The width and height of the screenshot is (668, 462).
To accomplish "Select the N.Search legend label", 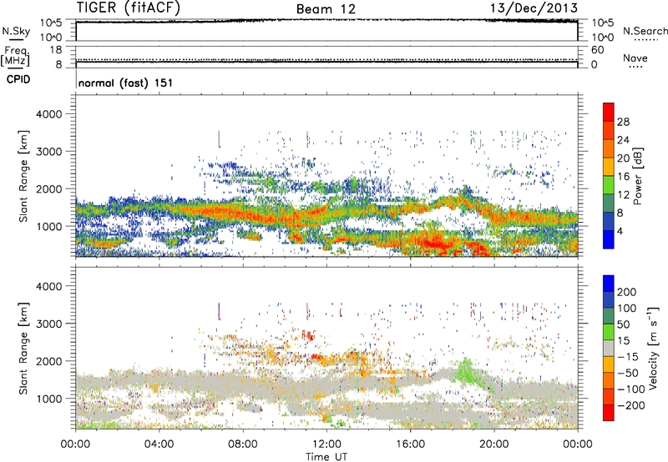I will pos(645,31).
